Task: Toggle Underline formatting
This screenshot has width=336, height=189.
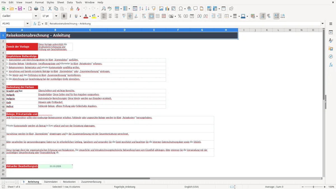Action: tap(76, 16)
